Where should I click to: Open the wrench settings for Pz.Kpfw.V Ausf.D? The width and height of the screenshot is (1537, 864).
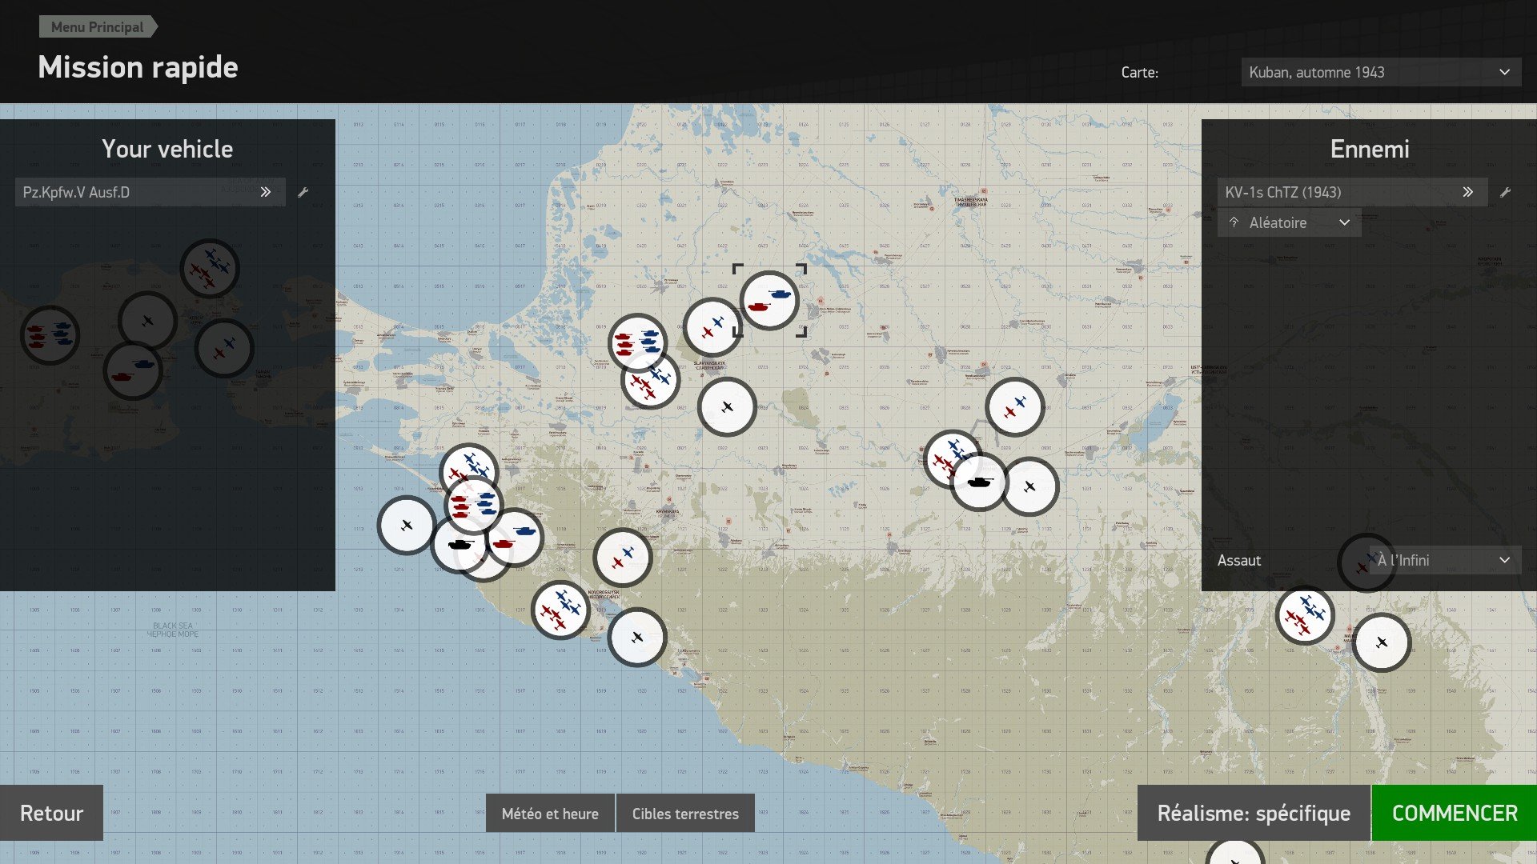tap(303, 192)
